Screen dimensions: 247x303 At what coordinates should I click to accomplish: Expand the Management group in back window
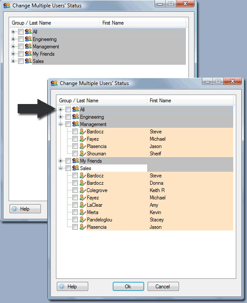tap(13, 46)
